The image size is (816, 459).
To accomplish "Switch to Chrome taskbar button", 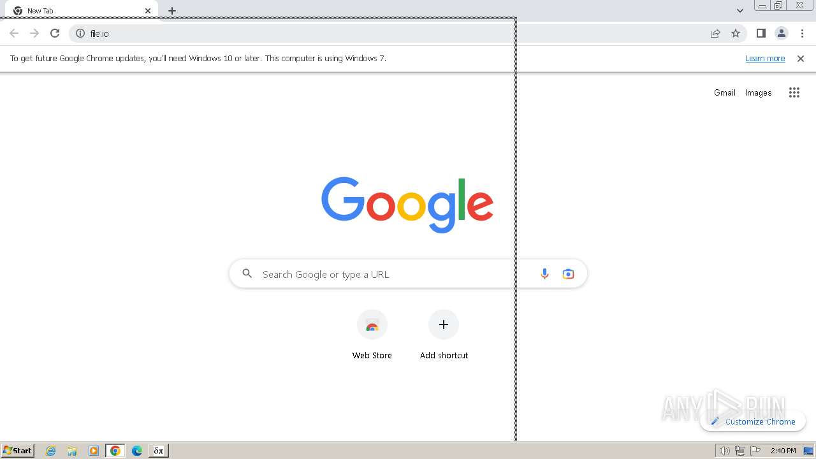I will pyautogui.click(x=115, y=451).
